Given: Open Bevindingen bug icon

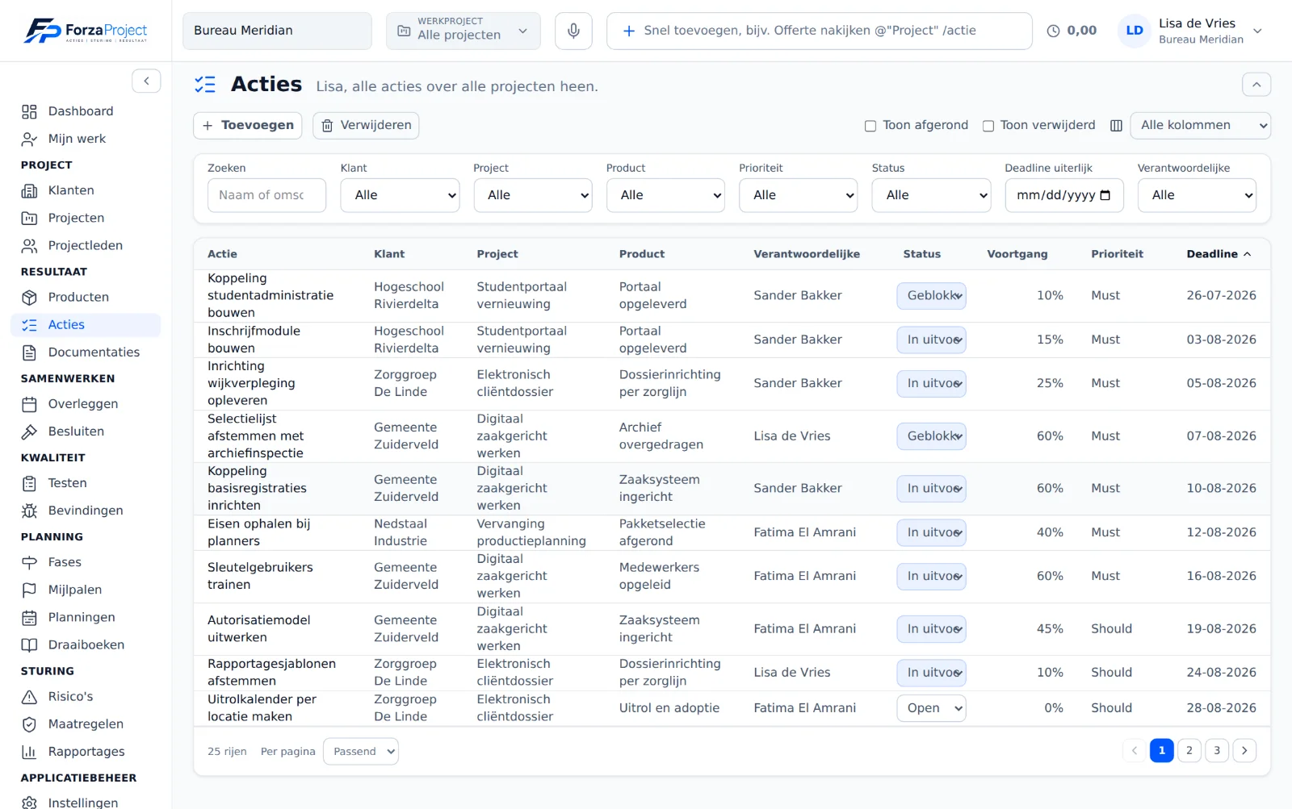Looking at the screenshot, I should pos(29,510).
